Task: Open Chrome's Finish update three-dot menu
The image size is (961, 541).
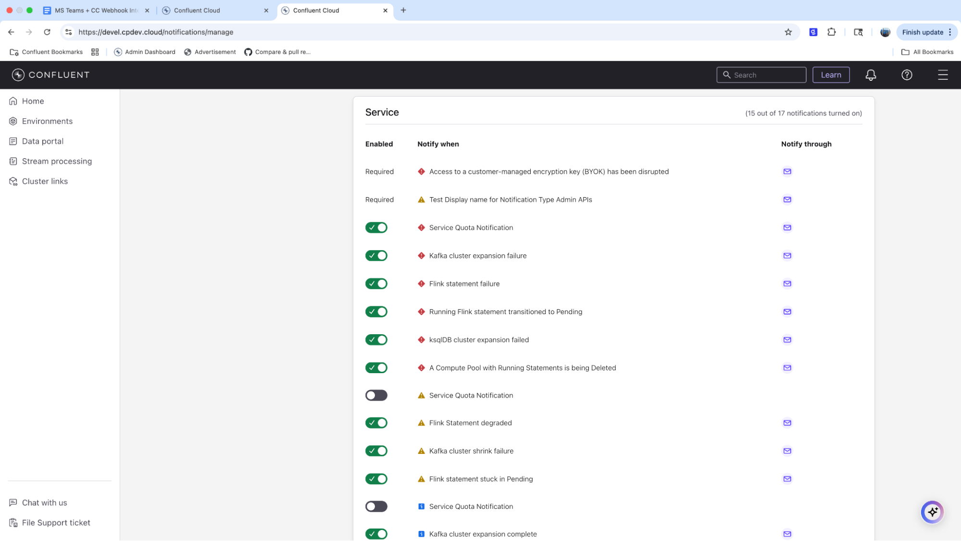Action: pyautogui.click(x=950, y=32)
